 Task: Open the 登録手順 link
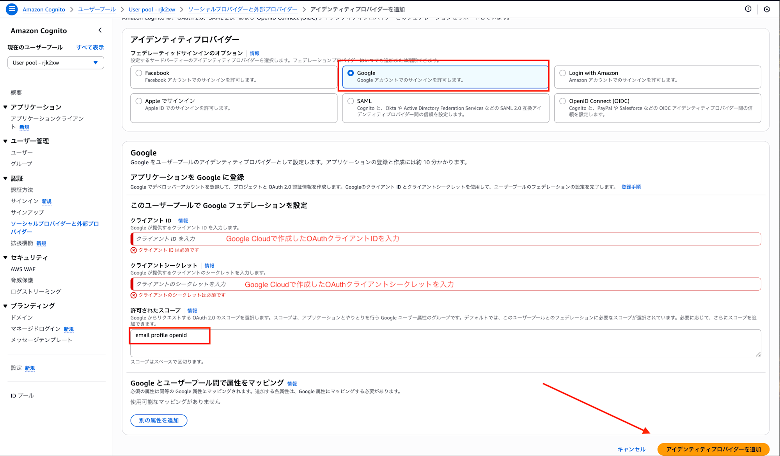click(x=631, y=187)
